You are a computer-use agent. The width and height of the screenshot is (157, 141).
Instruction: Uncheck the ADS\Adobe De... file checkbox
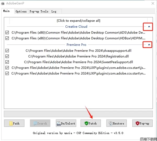pyautogui.click(x=7, y=32)
